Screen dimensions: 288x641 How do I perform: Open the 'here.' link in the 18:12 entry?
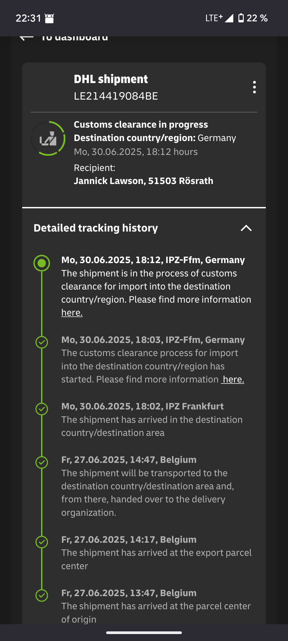pos(72,312)
